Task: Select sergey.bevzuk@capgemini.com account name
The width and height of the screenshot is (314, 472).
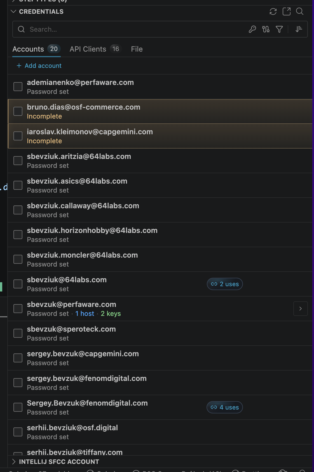Action: pyautogui.click(x=83, y=354)
